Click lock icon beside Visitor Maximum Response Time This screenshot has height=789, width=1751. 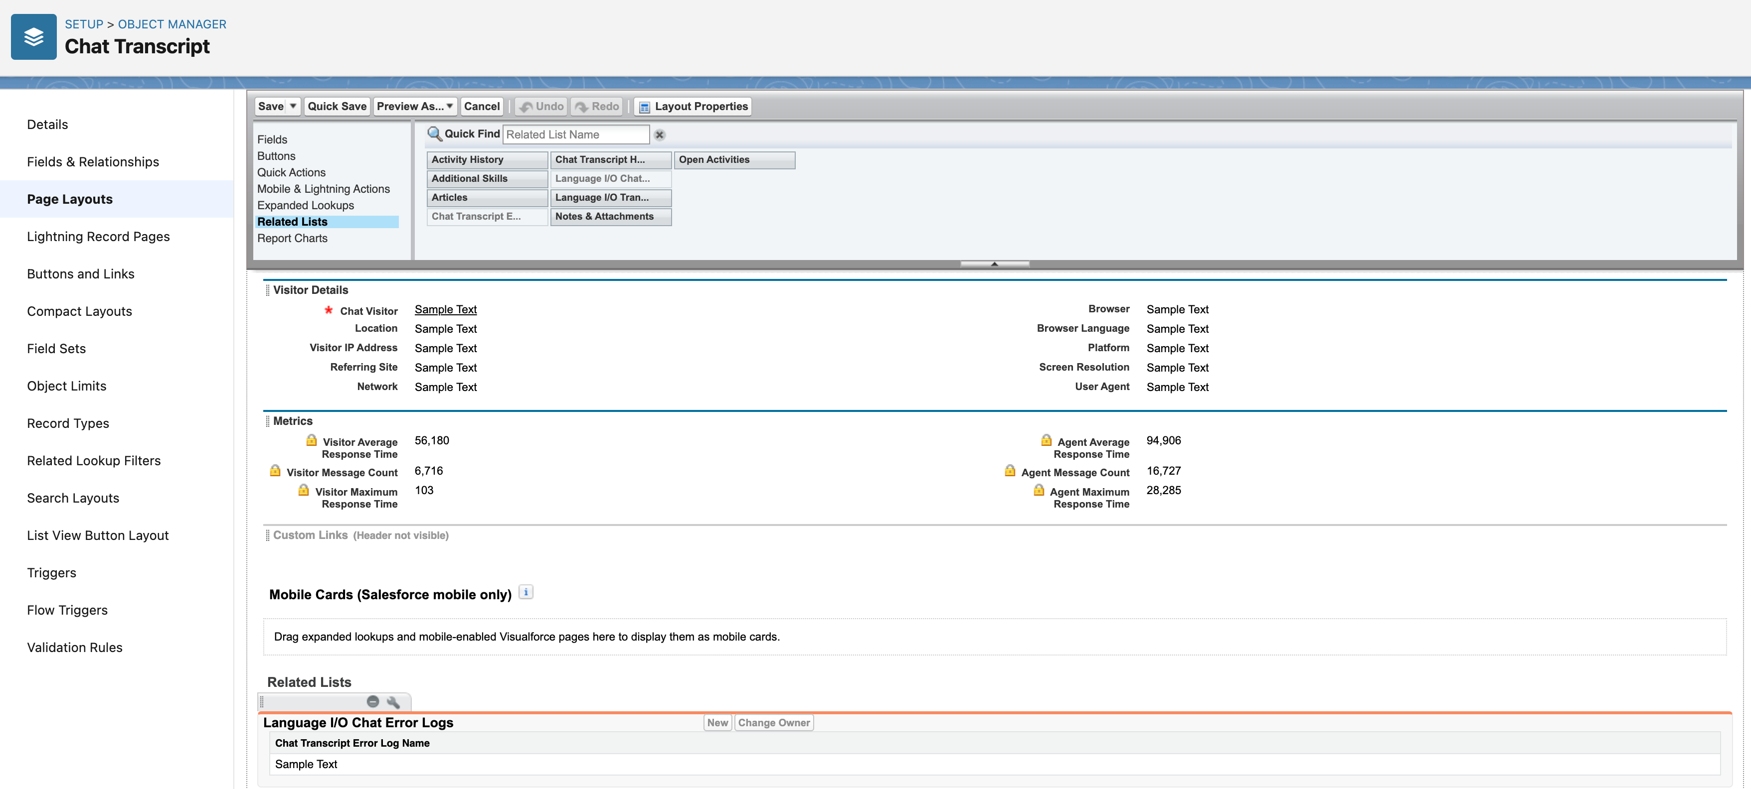pyautogui.click(x=304, y=490)
